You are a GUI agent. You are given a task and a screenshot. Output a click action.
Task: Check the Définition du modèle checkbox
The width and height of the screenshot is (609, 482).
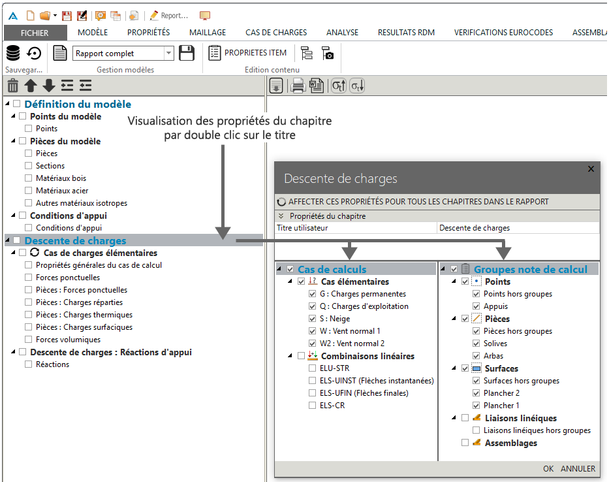17,104
